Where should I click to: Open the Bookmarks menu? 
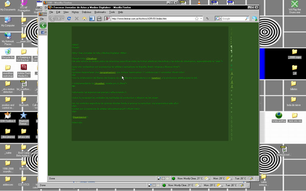click(x=100, y=12)
